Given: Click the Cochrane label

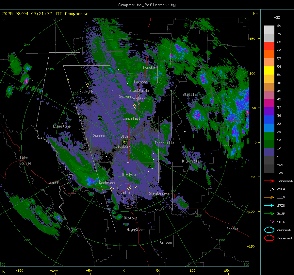Looking at the screenshot, I should 107,183.
